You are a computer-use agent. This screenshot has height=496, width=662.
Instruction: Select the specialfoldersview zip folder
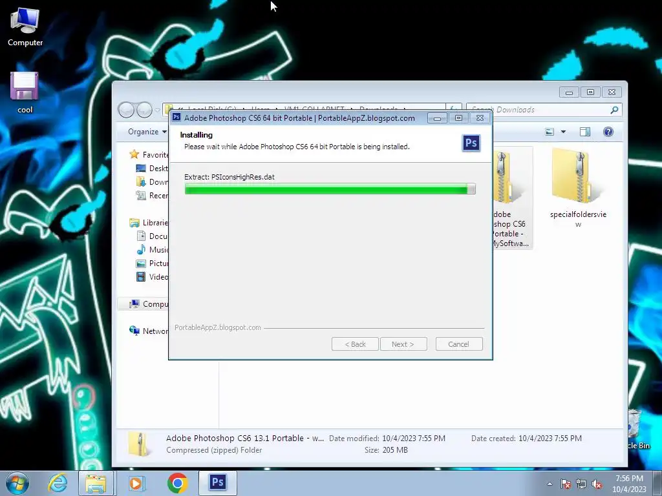point(578,188)
